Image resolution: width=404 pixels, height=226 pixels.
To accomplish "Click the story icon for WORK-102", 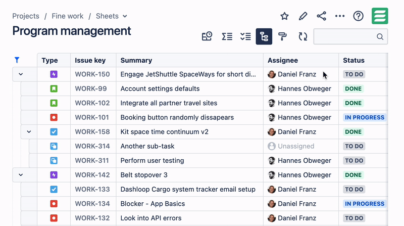I will (x=54, y=103).
